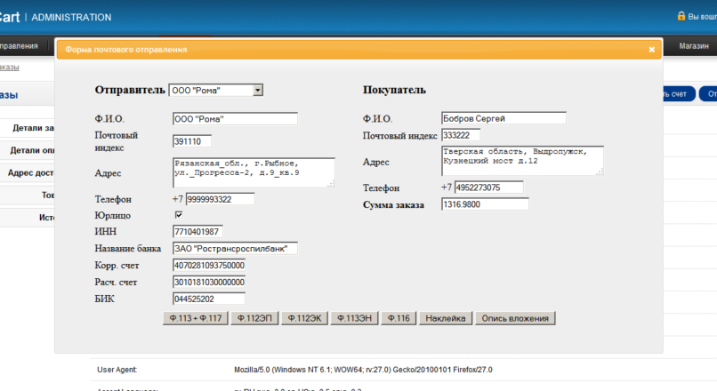The height and width of the screenshot is (391, 717).
Task: Click the Ф.112ЭК button
Action: pos(304,318)
